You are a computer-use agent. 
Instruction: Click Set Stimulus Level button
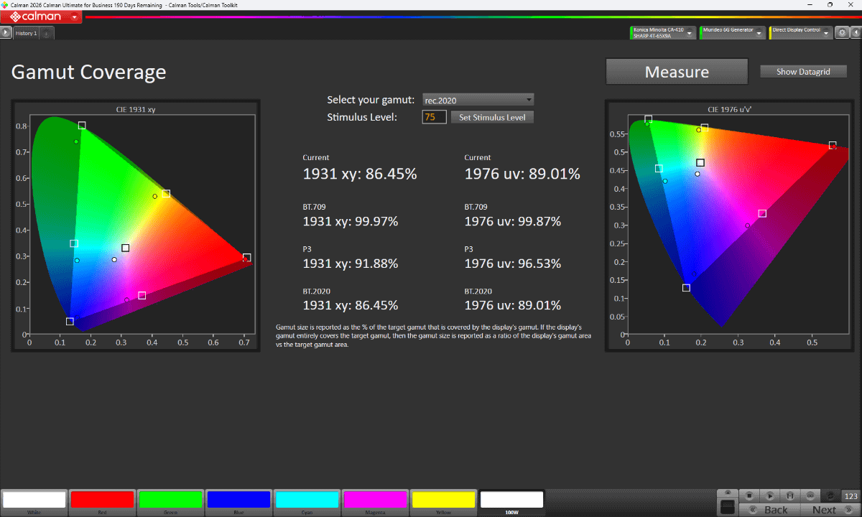(x=492, y=117)
